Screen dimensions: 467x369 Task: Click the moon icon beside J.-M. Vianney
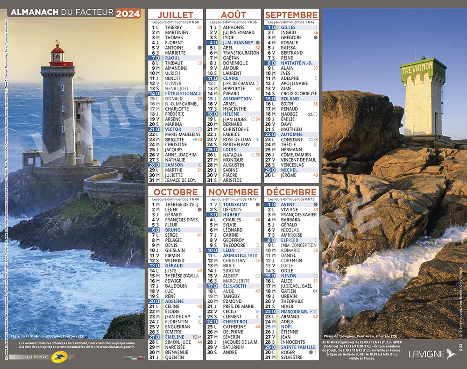pos(257,43)
